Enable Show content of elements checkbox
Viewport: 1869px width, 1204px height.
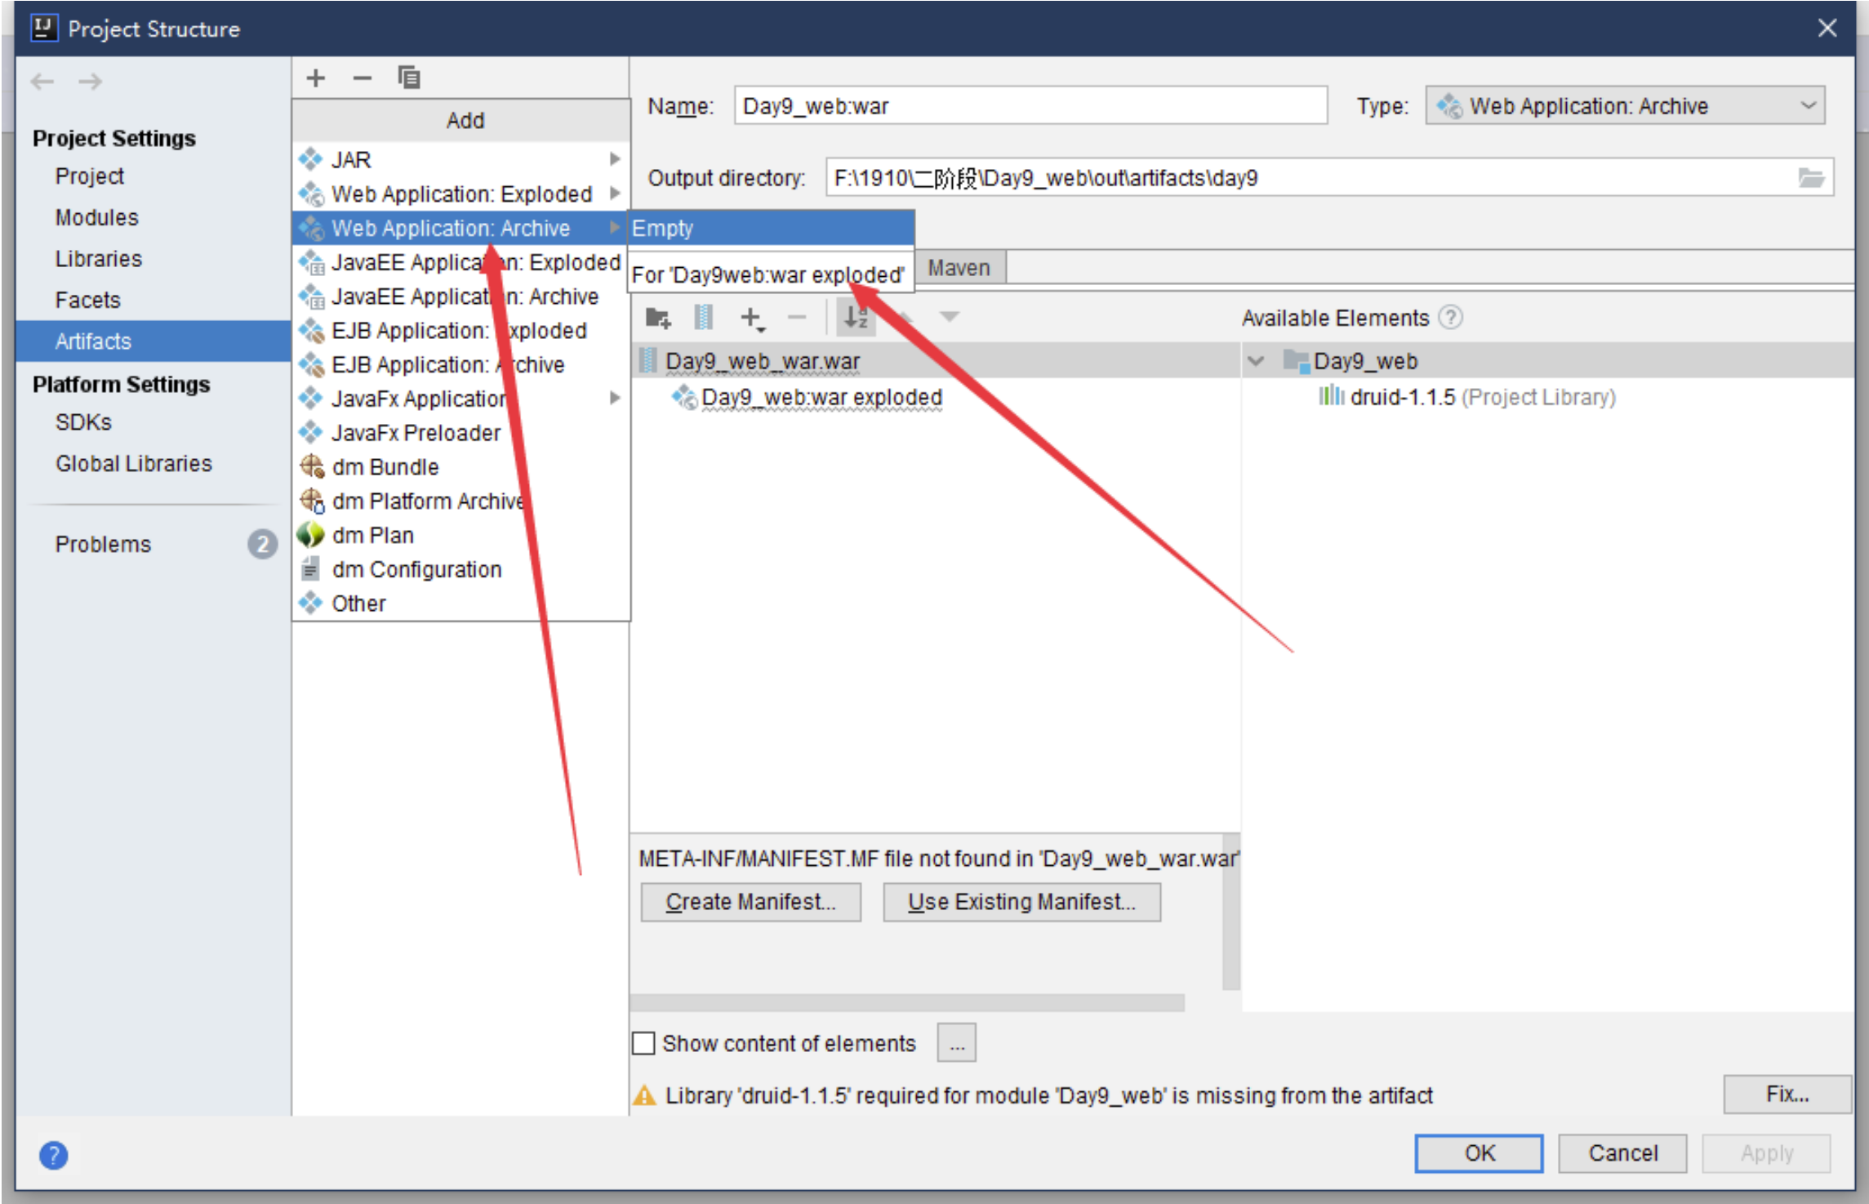click(x=644, y=1043)
